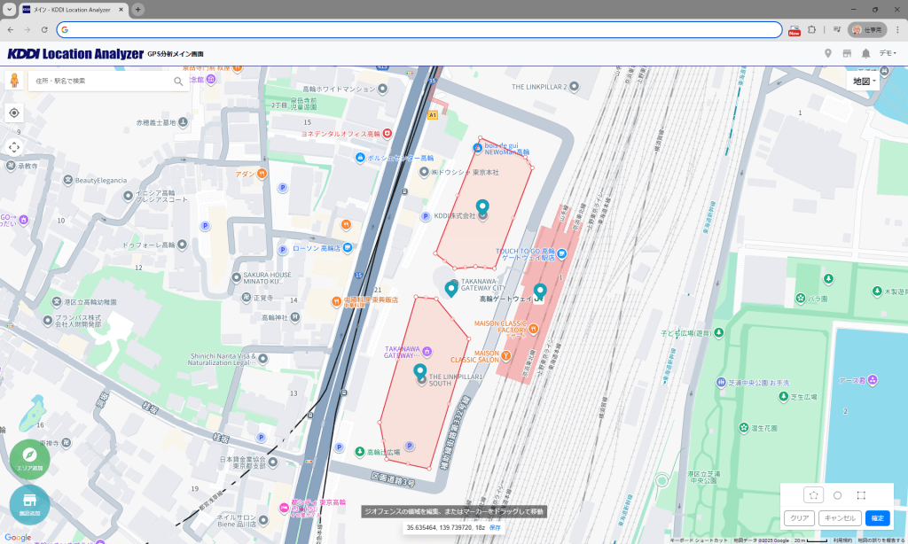Click the バラ園 garden pin
Image resolution: width=908 pixels, height=544 pixels.
click(801, 298)
